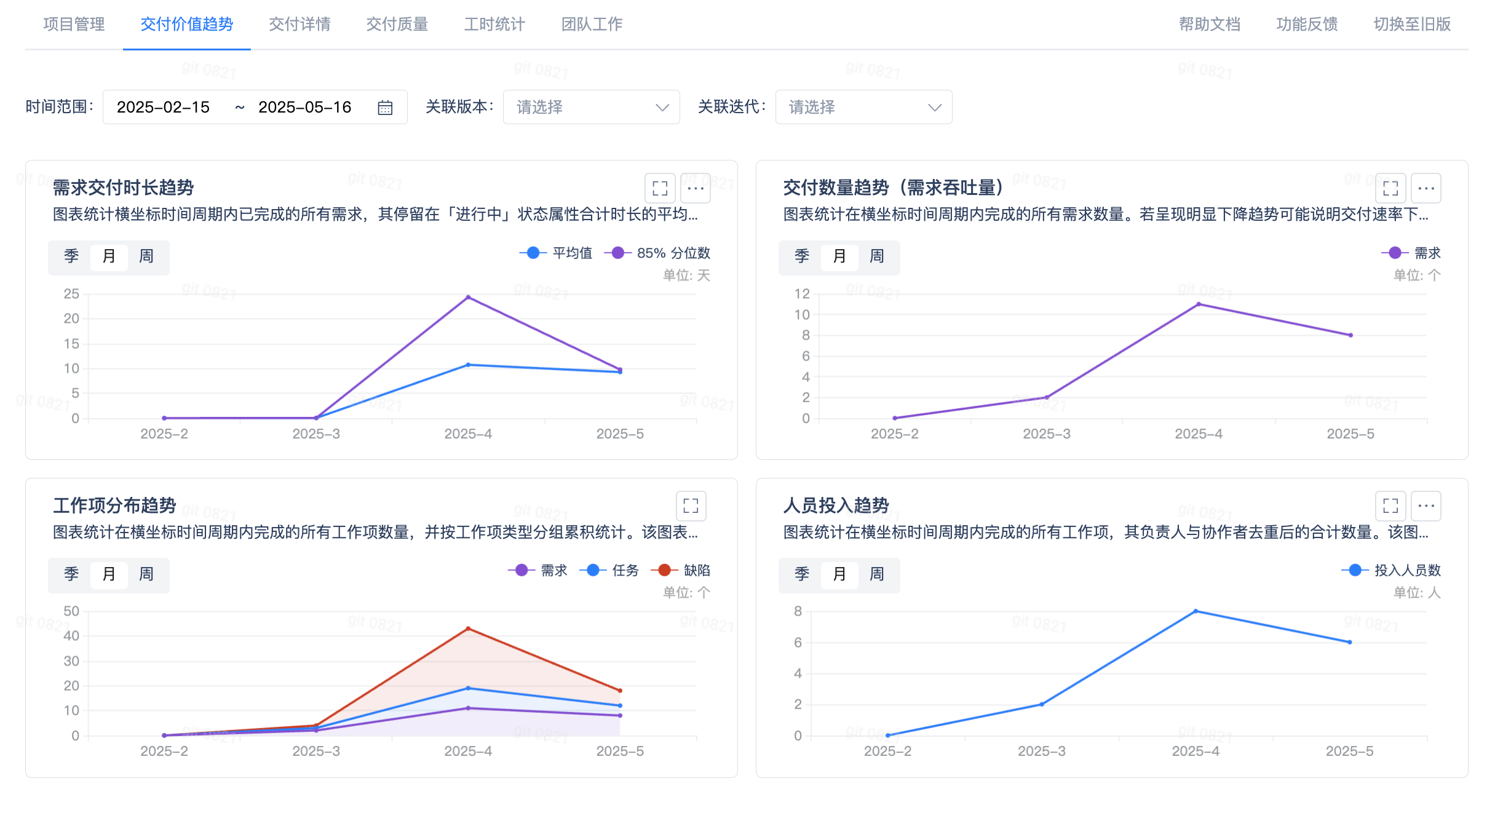
Task: Open 帮助文档 link
Action: [1210, 24]
